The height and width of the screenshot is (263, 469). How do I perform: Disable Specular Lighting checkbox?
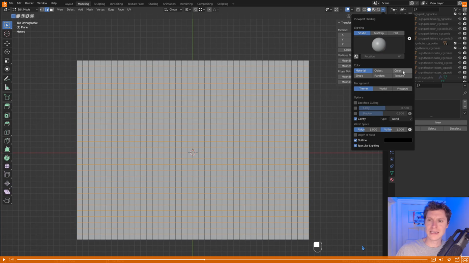pos(355,146)
